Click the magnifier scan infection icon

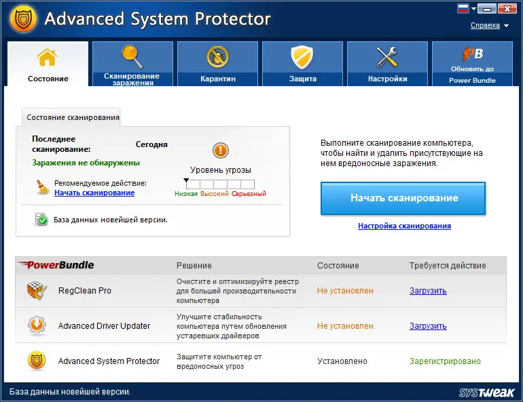(131, 56)
